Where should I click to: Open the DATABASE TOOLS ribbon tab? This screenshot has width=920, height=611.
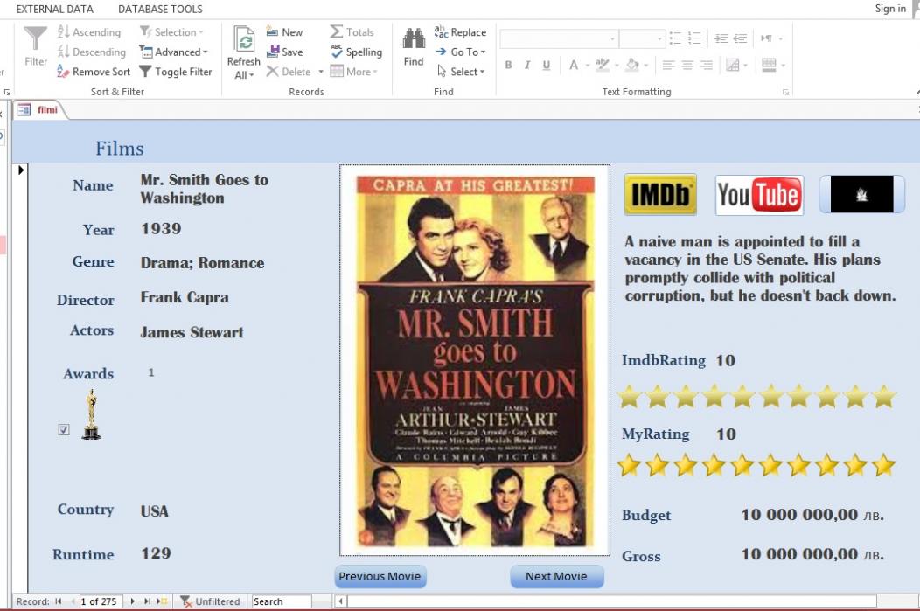click(x=160, y=9)
